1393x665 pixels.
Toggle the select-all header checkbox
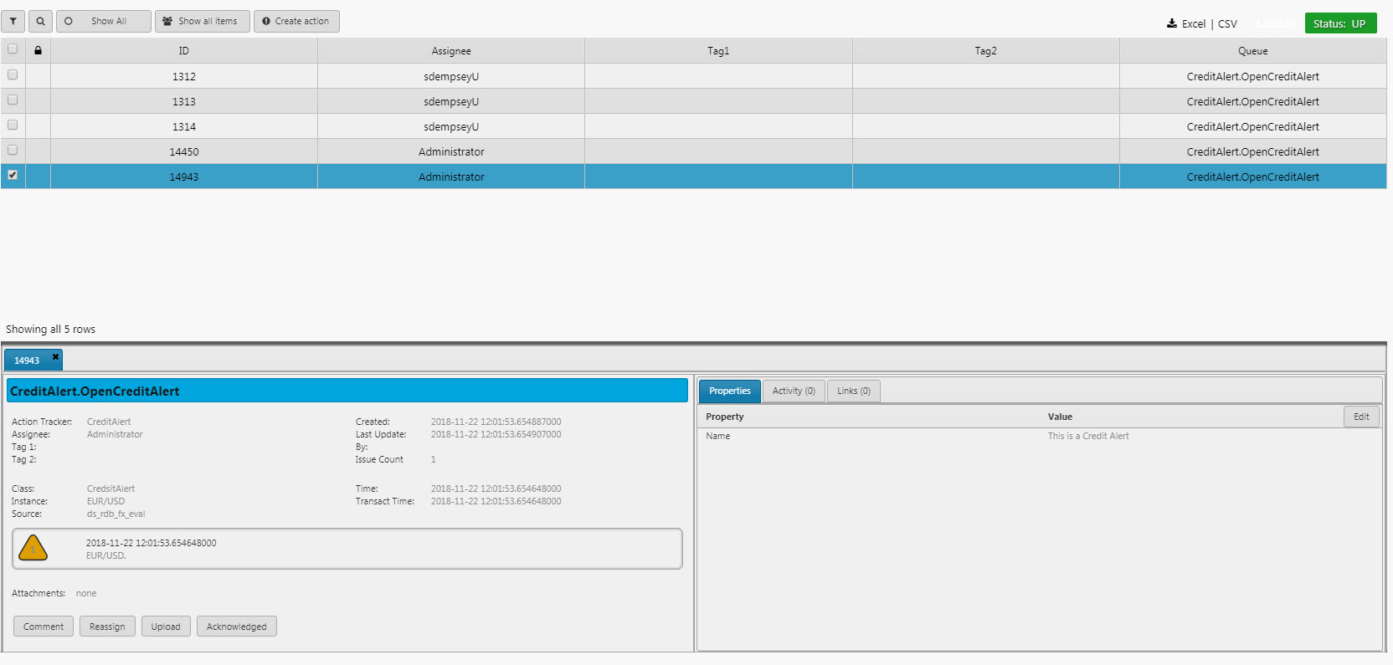(13, 49)
